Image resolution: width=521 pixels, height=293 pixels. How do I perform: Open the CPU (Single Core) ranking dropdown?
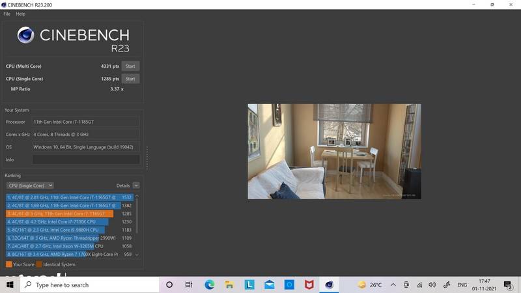click(29, 186)
